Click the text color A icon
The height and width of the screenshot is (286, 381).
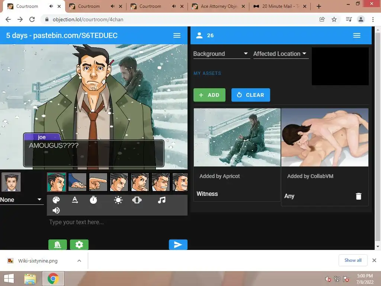[75, 200]
